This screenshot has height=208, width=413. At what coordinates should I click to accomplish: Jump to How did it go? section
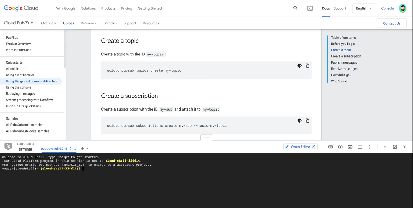click(x=341, y=75)
